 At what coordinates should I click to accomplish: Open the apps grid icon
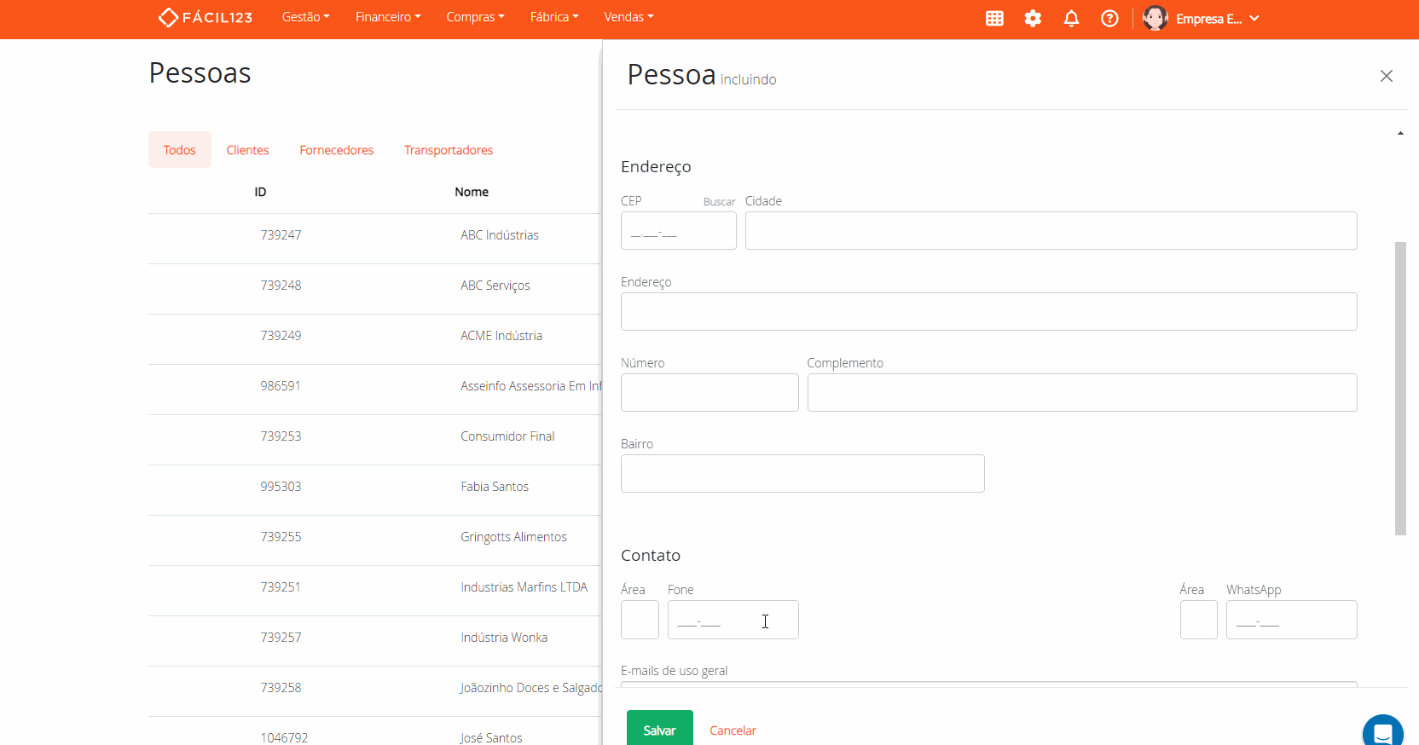click(994, 19)
